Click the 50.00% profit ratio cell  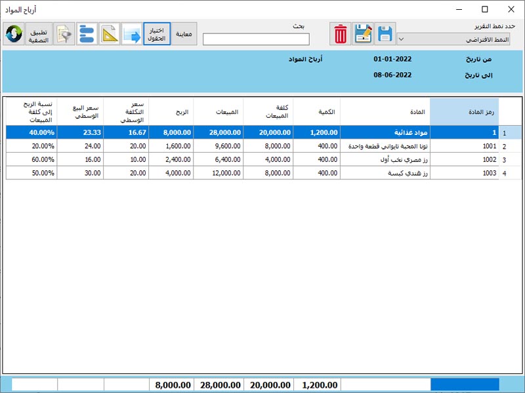(x=31, y=173)
